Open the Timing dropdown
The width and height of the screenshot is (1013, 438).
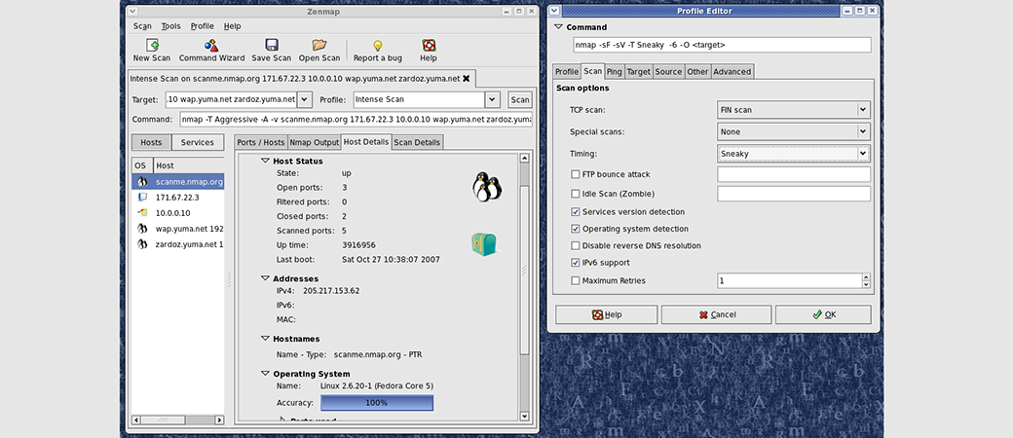tap(862, 154)
